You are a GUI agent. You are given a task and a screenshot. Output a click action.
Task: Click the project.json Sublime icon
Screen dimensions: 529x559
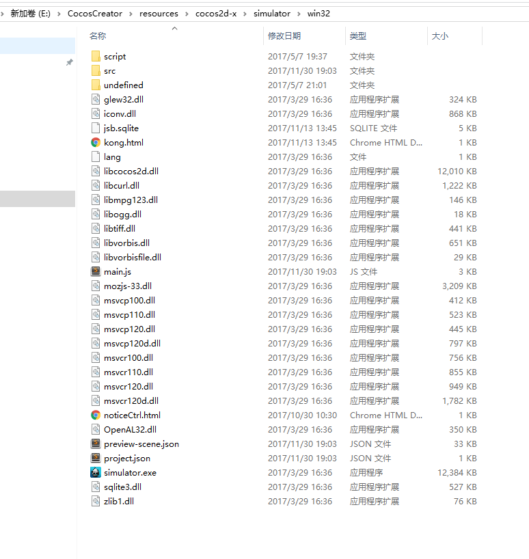[x=96, y=458]
